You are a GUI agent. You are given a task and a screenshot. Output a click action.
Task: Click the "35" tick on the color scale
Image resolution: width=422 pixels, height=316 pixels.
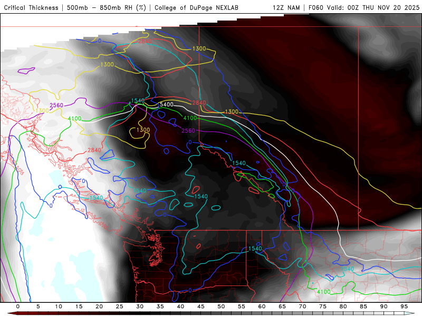coord(160,307)
